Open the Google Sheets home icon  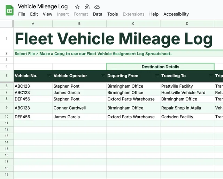[9, 10]
